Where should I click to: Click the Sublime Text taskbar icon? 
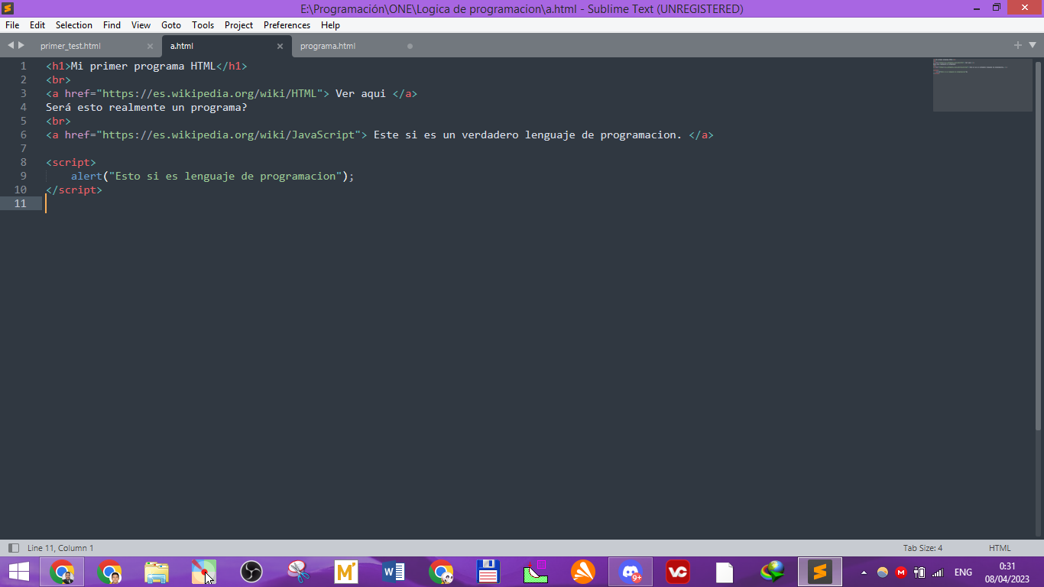point(820,572)
